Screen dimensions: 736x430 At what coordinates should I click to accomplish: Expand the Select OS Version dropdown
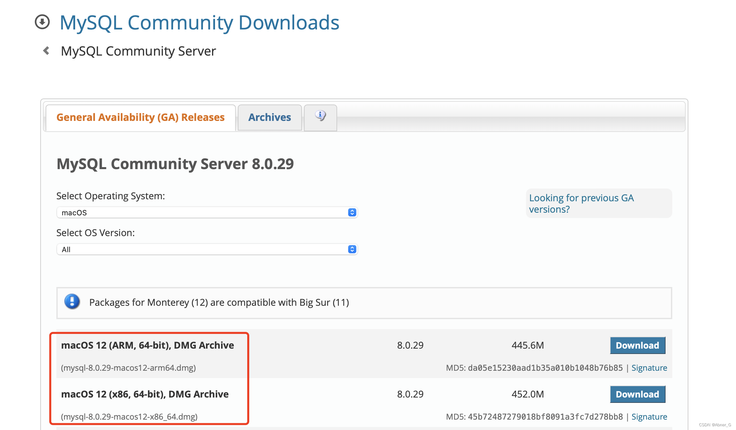(206, 249)
